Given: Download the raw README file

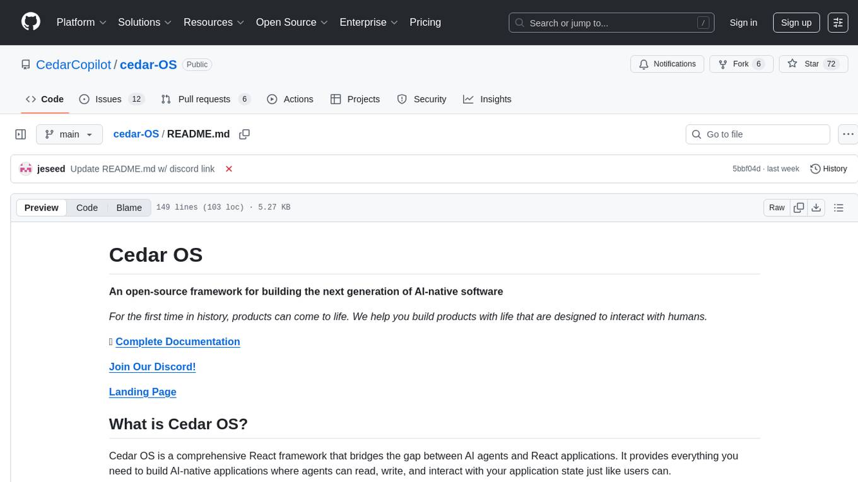Looking at the screenshot, I should coord(816,208).
